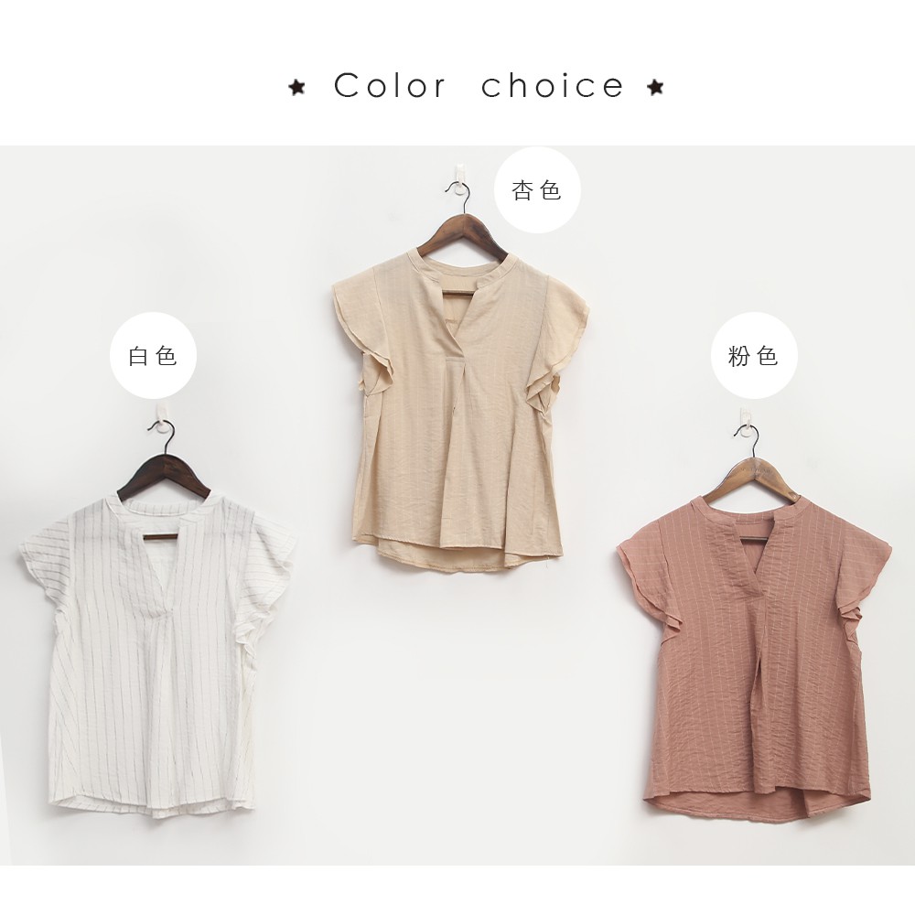Click the 杏色 apricot color label circle
Image resolution: width=915 pixels, height=915 pixels.
[x=537, y=190]
